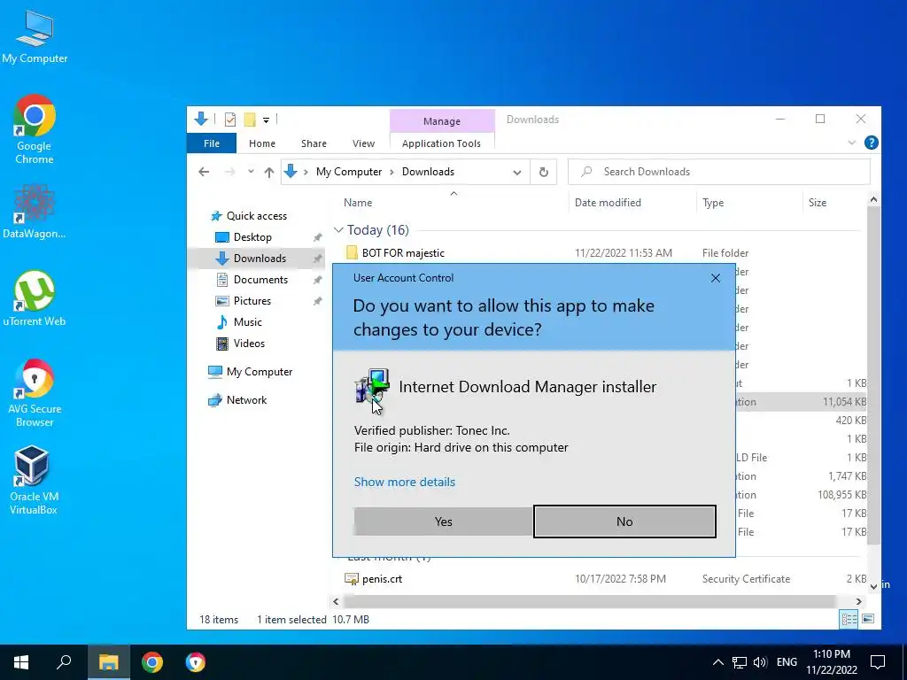Image resolution: width=907 pixels, height=680 pixels.
Task: Select Pictures in navigation pane
Action: (x=252, y=301)
